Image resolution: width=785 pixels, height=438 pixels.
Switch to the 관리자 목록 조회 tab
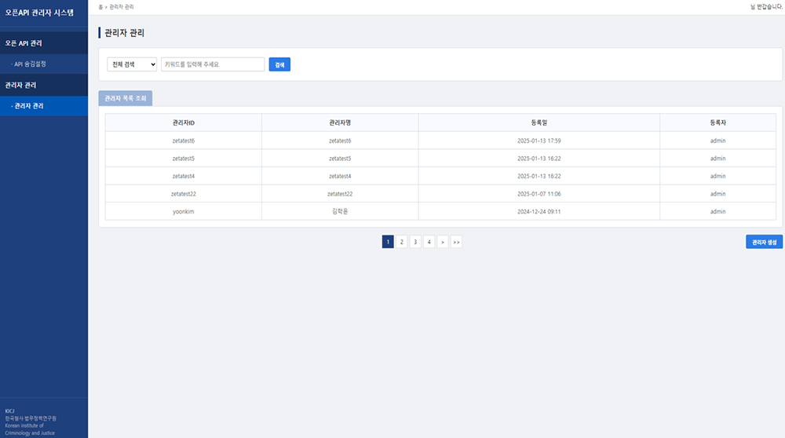126,98
